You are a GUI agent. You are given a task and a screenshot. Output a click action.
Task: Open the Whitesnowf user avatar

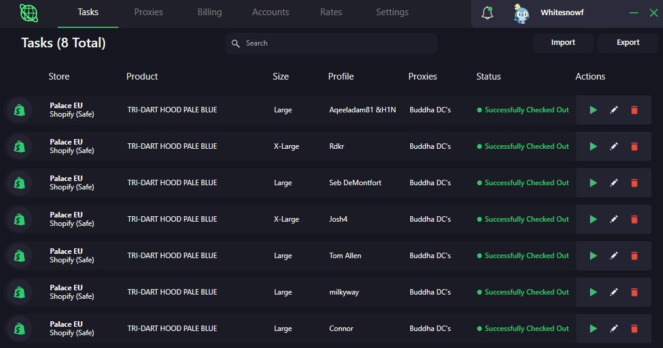(521, 13)
